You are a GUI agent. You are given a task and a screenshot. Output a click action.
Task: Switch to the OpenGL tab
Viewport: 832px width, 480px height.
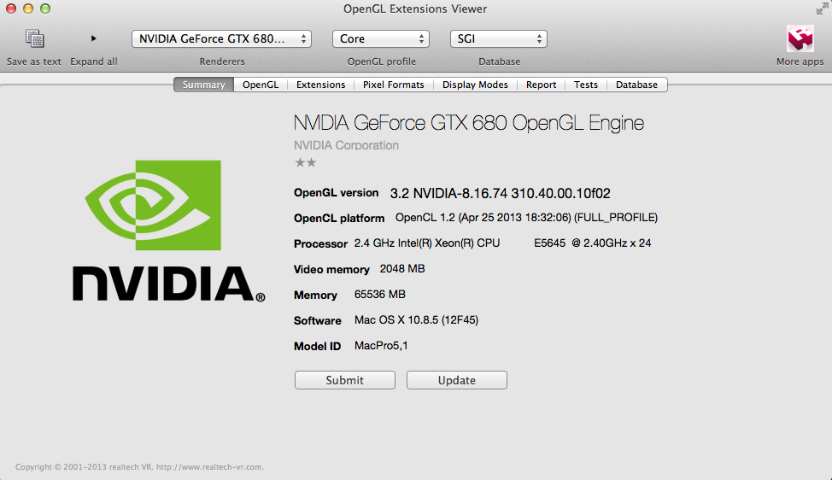click(x=261, y=85)
